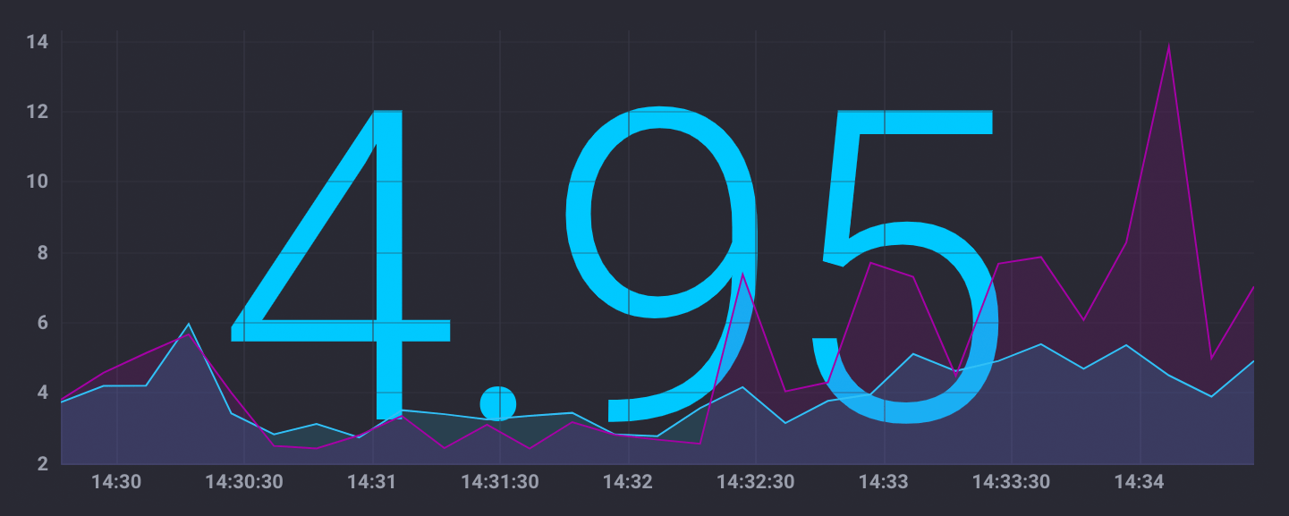The width and height of the screenshot is (1289, 516).
Task: Click the y-axis label 14
Action: tap(37, 42)
